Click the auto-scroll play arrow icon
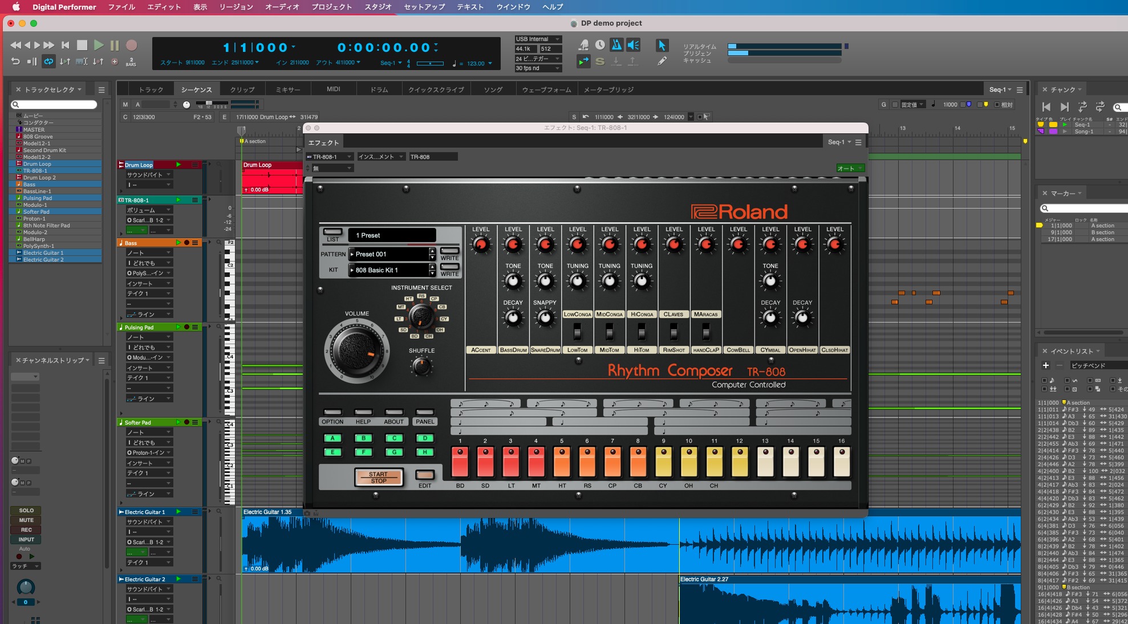 pos(583,61)
